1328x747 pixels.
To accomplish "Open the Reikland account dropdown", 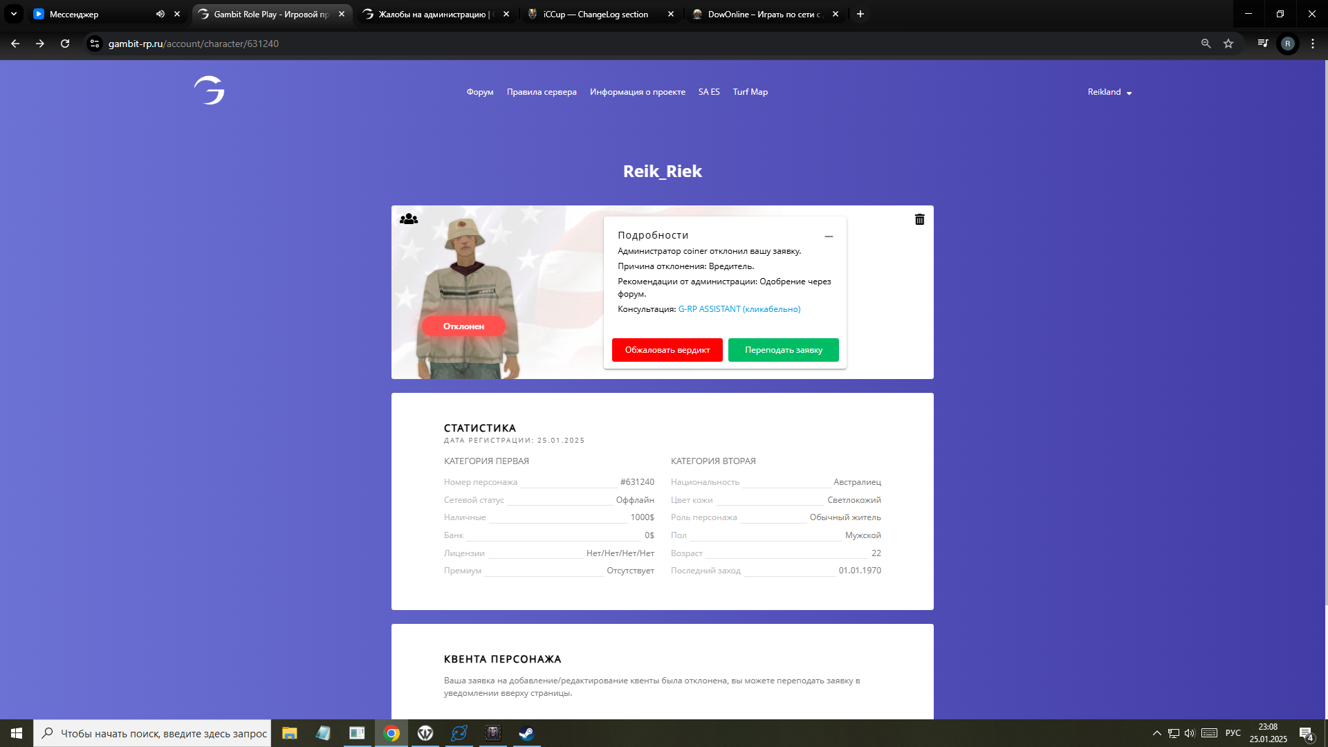I will (x=1109, y=92).
